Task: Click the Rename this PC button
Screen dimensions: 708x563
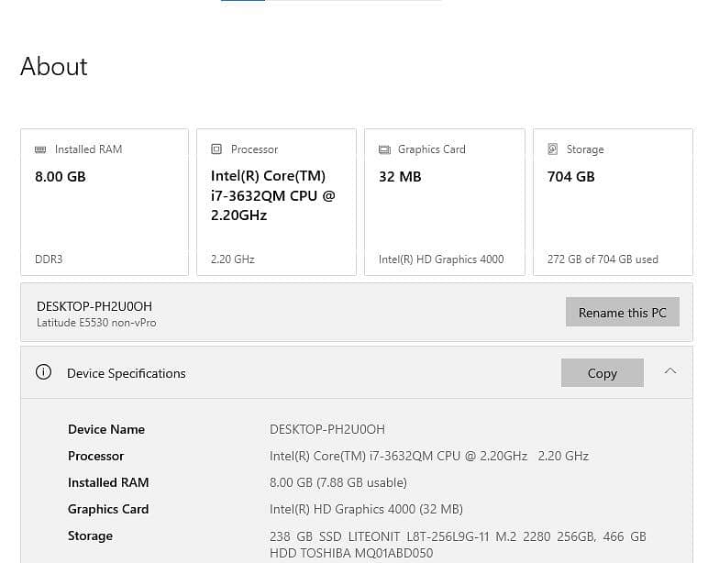Action: pos(622,312)
